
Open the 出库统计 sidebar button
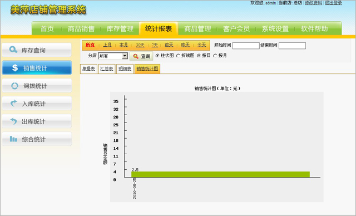37,121
